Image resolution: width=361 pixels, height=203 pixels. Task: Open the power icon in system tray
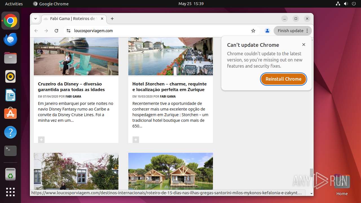pos(354,4)
